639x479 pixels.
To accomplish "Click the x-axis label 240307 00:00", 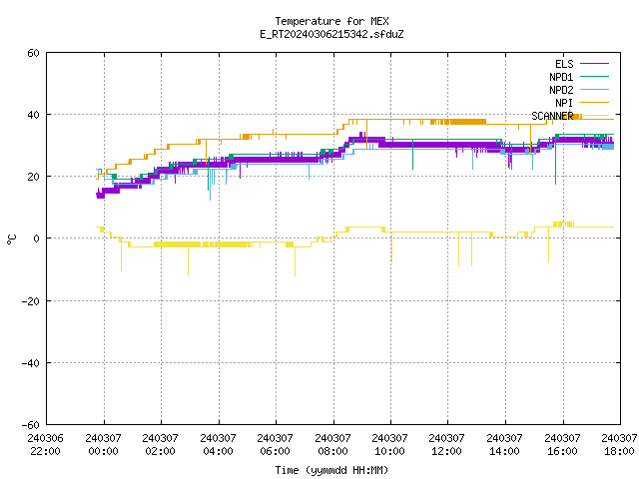I will 103,445.
